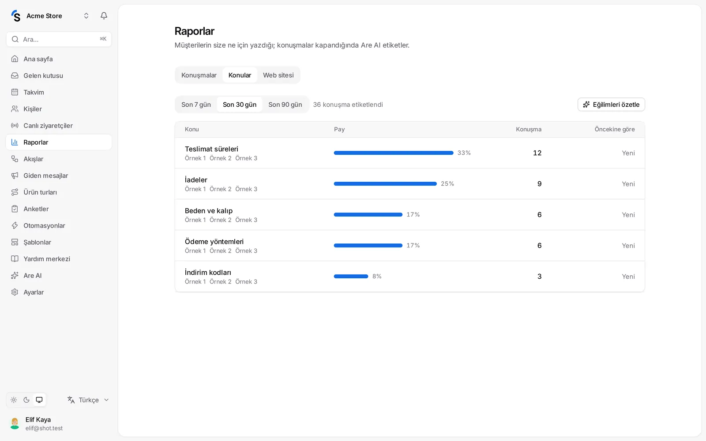Viewport: 706px width, 441px height.
Task: Open Otomasyonlar lightning icon
Action: click(x=15, y=226)
